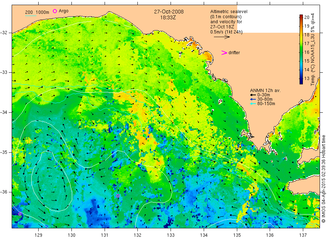328x240 pixels.
Task: Click the color bar value 15
Action: 306,61
